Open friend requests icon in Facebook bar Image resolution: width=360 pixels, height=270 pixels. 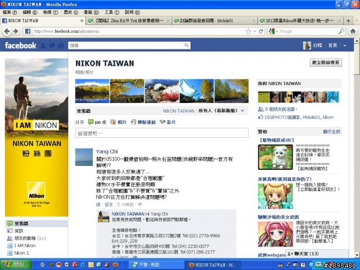tap(43, 46)
